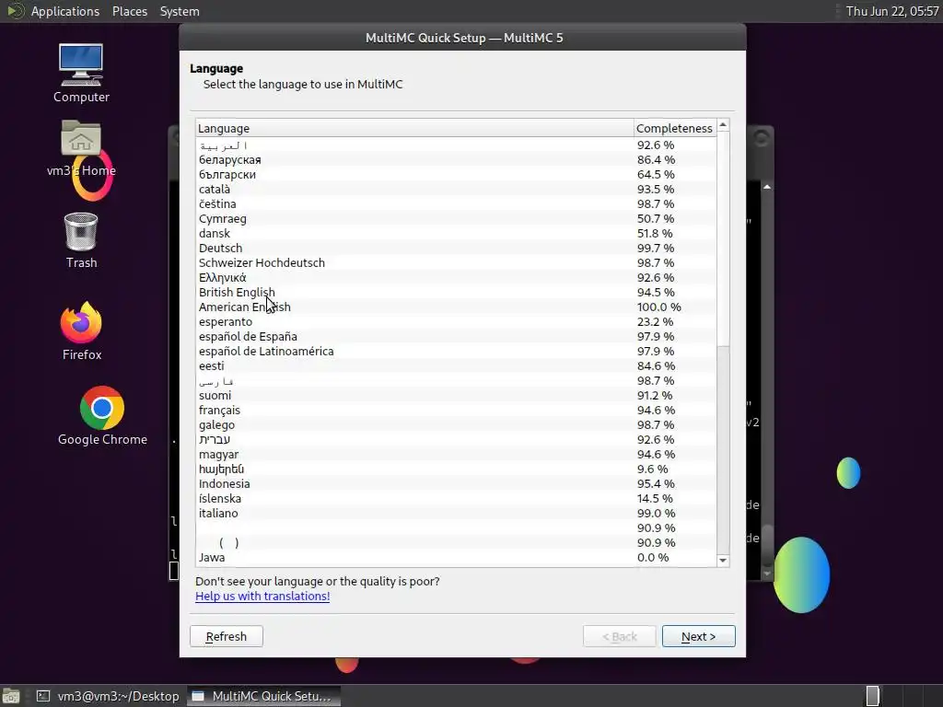Select the Arabic language row at 92.6 %
943x707 pixels.
[x=456, y=145]
